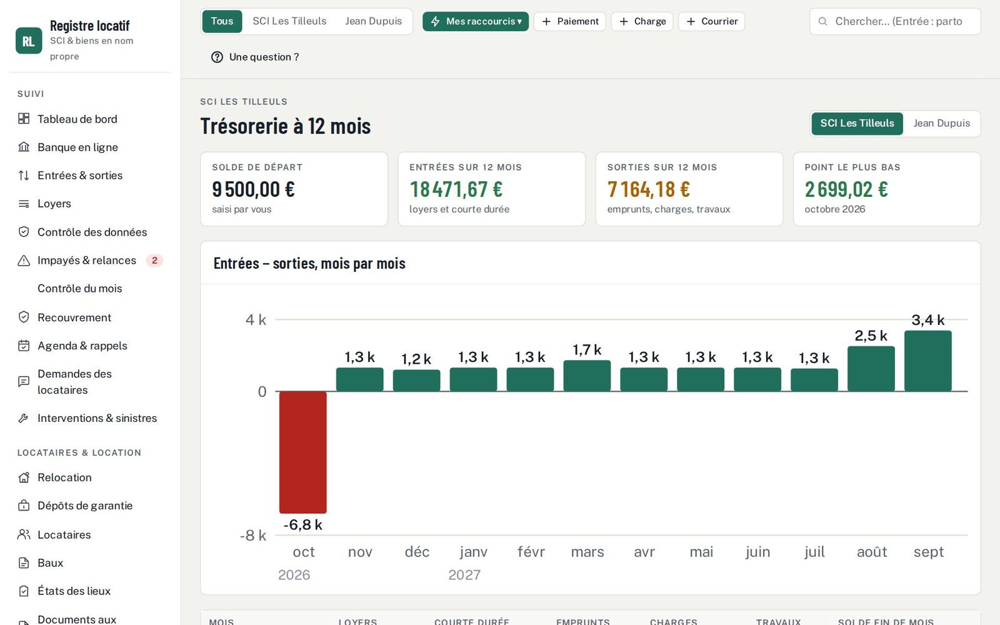The height and width of the screenshot is (625, 1000).
Task: Switch treasury view to SCI Les Tilleuls
Action: [x=857, y=123]
